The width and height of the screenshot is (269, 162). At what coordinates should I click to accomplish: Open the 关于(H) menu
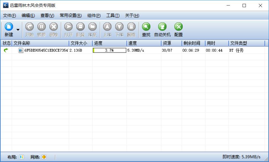tap(132, 16)
